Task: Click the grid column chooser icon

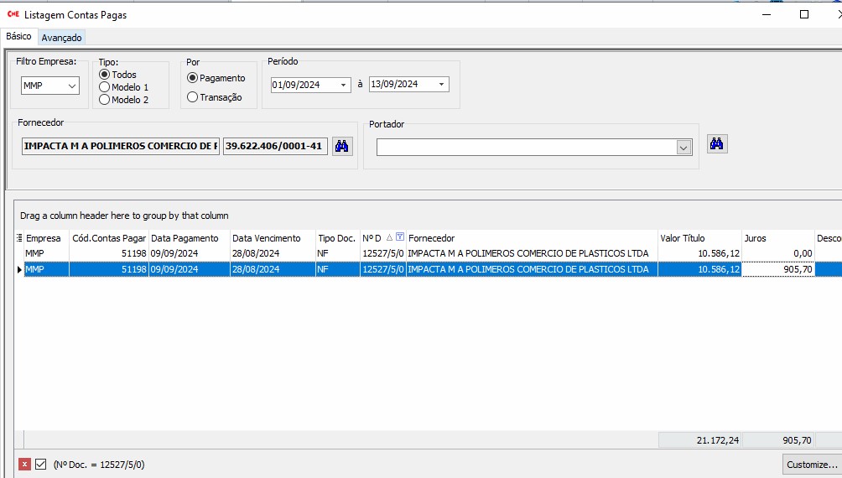Action: tap(19, 238)
